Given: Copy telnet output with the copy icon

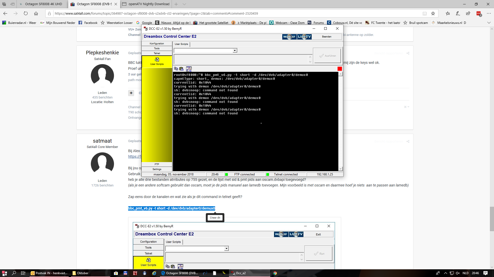Looking at the screenshot, I should [176, 69].
